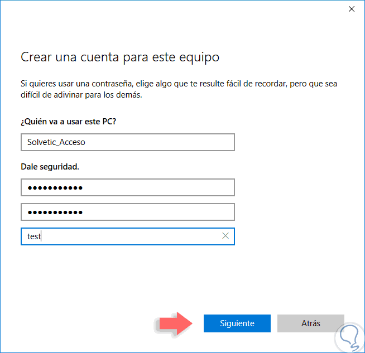Focus the username field containing Solvetic_Acceso
The image size is (365, 353).
point(127,142)
